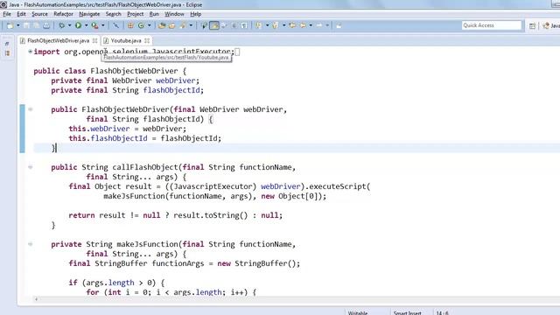The height and width of the screenshot is (315, 560).
Task: Collapse the callFlashObject method fold
Action: click(31, 167)
